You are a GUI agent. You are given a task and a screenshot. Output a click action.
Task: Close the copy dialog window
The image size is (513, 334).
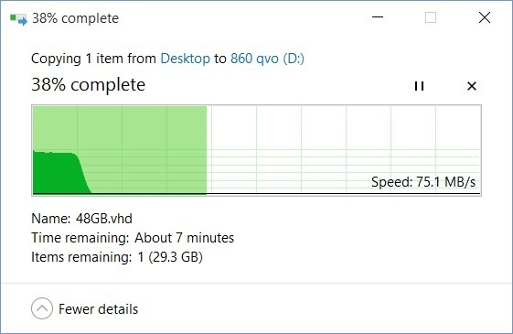(485, 17)
